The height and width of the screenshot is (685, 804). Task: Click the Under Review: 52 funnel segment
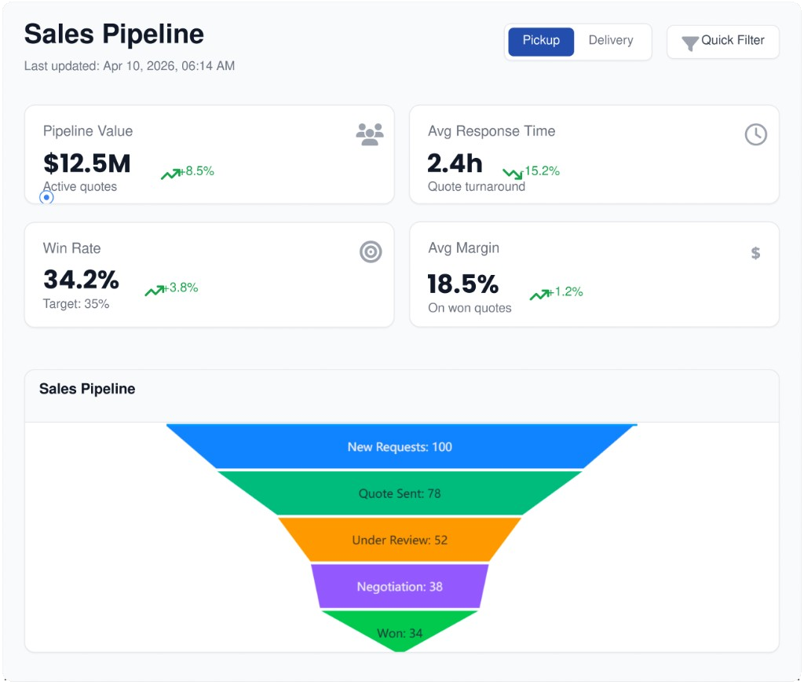[x=400, y=540]
